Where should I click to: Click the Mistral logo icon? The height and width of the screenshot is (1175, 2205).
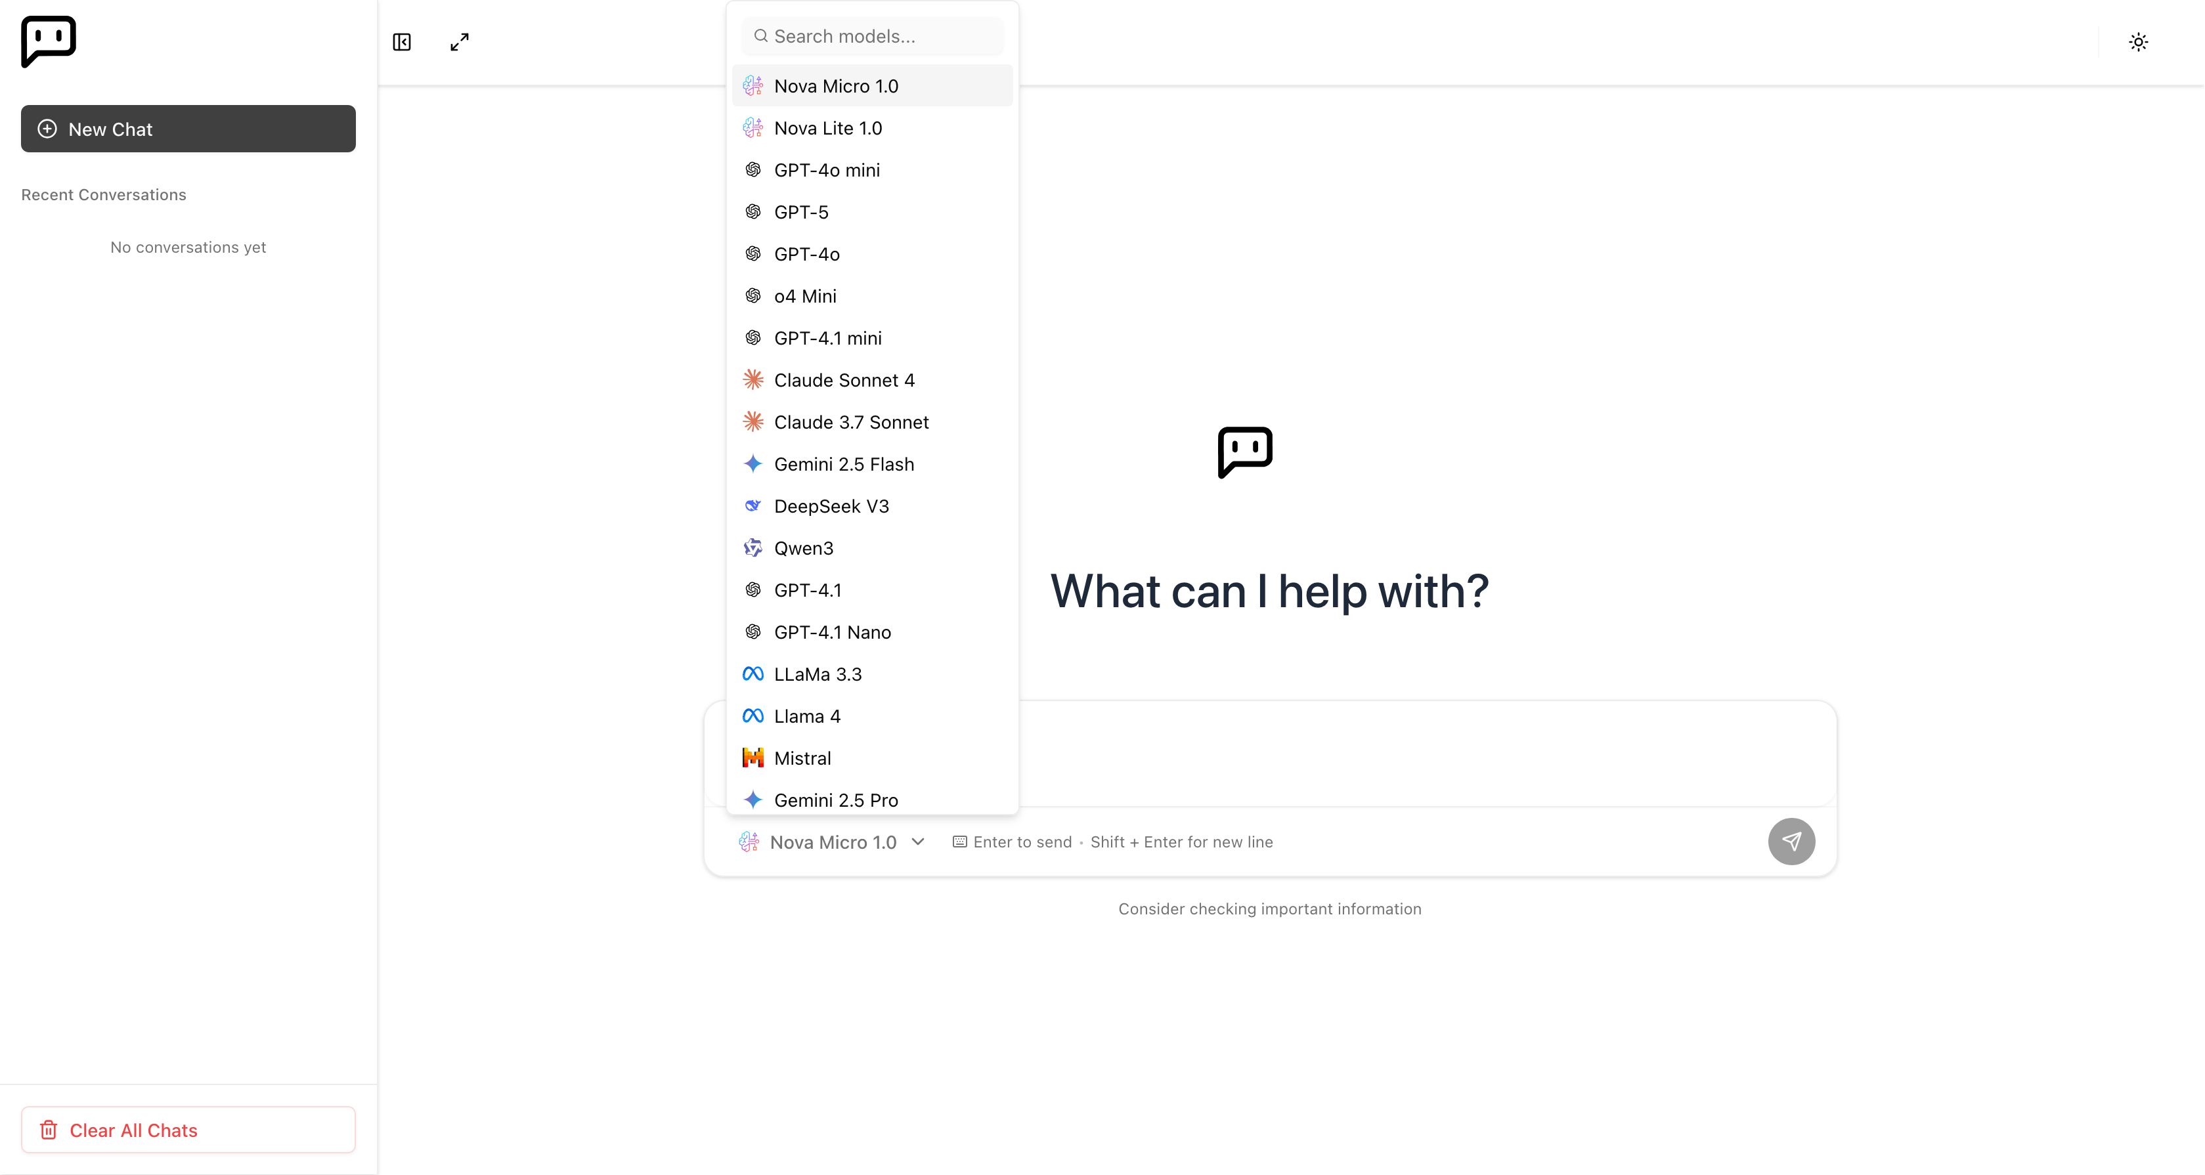coord(753,758)
